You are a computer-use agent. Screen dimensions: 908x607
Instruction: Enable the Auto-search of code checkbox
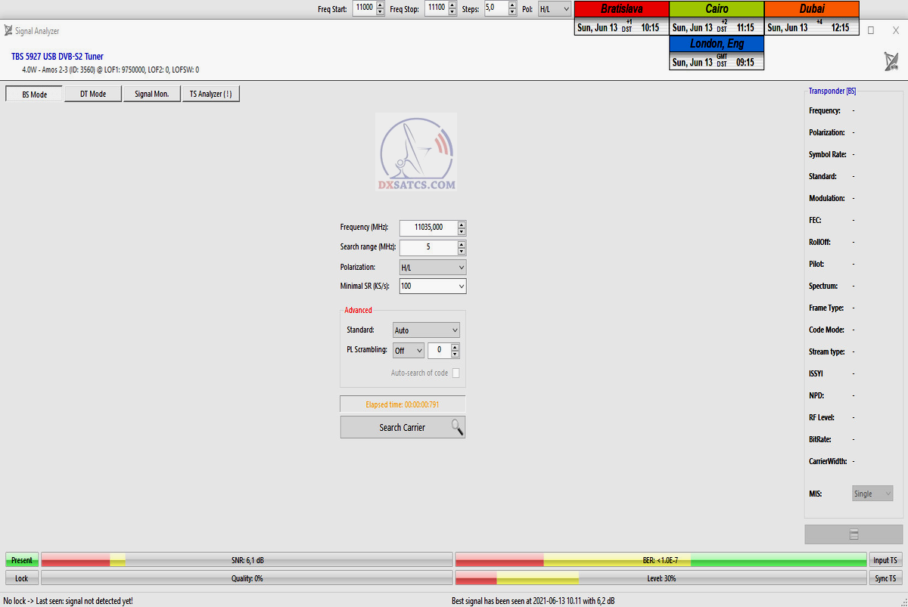(x=456, y=373)
